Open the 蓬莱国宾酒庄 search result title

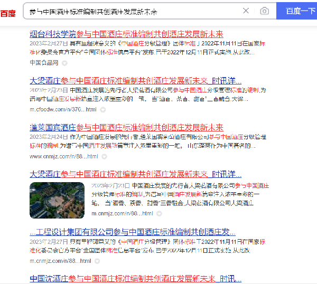pos(126,127)
